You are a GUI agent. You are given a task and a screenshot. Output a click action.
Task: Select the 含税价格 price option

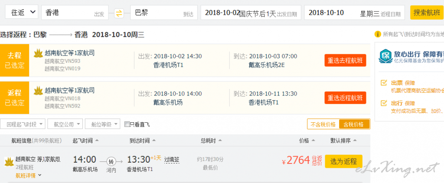click(354, 124)
